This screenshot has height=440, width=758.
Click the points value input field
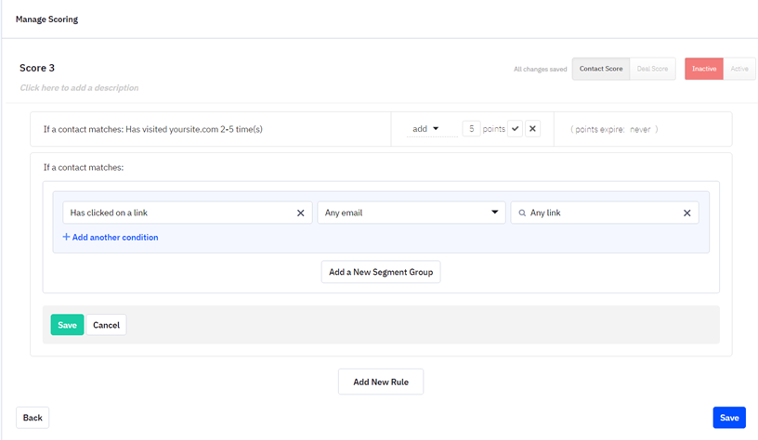coord(471,129)
